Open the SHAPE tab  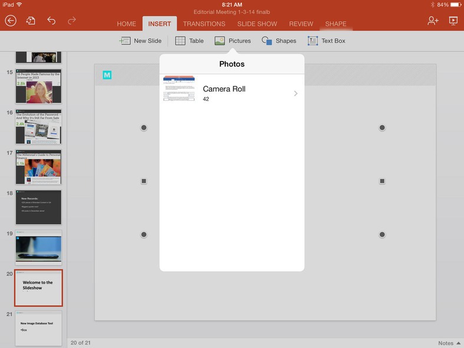[336, 24]
